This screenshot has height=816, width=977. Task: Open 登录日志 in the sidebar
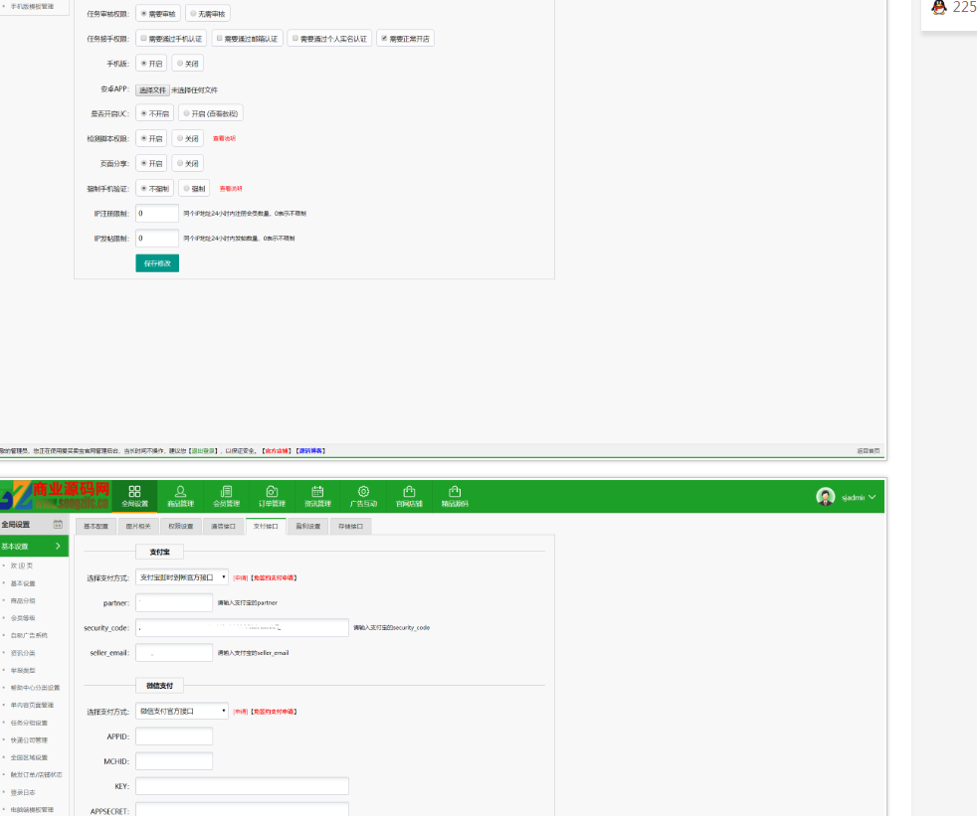pyautogui.click(x=23, y=792)
